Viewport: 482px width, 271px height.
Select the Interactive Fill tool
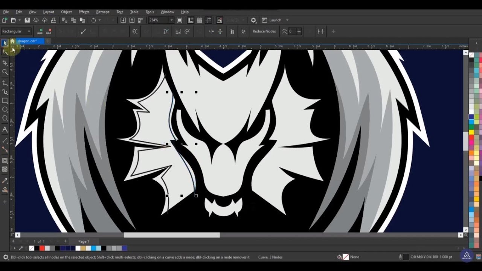(5, 190)
